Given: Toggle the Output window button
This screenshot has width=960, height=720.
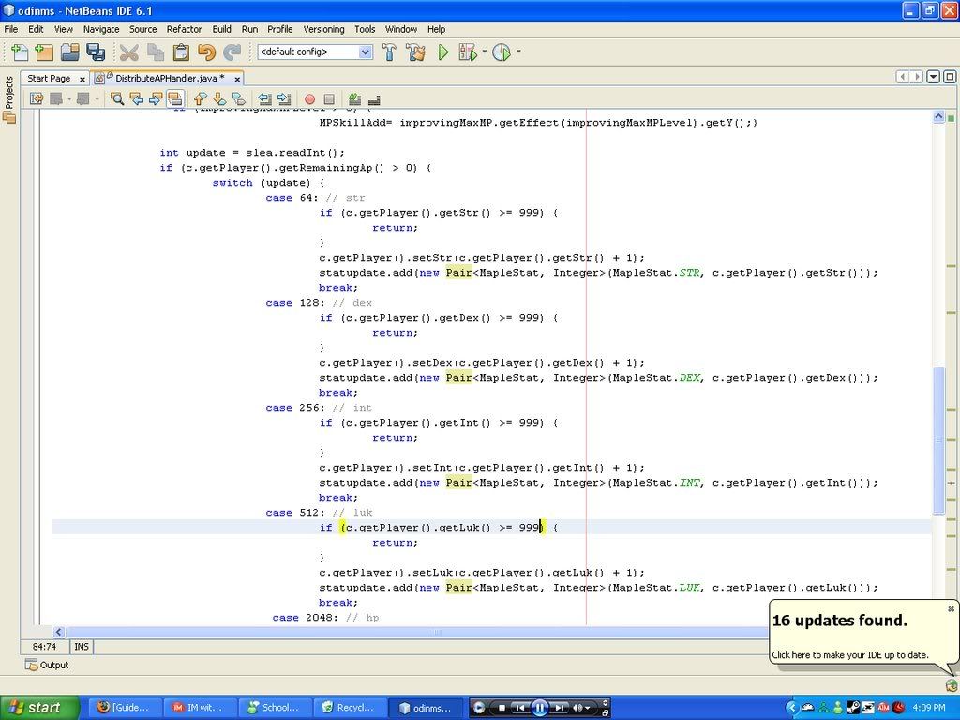Looking at the screenshot, I should click(x=47, y=665).
